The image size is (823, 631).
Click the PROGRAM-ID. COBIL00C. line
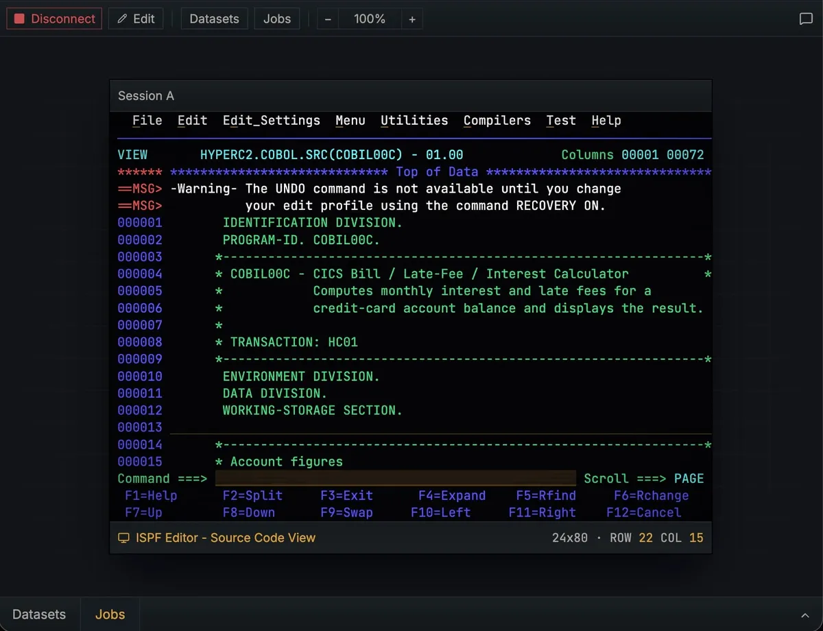tap(301, 240)
